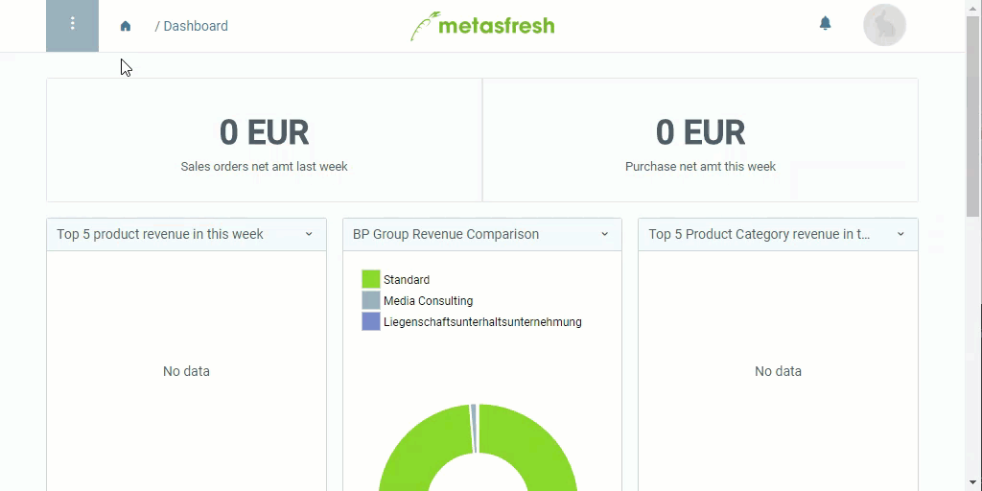Select the Media Consulting legend label
Image resolution: width=982 pixels, height=491 pixels.
click(429, 301)
